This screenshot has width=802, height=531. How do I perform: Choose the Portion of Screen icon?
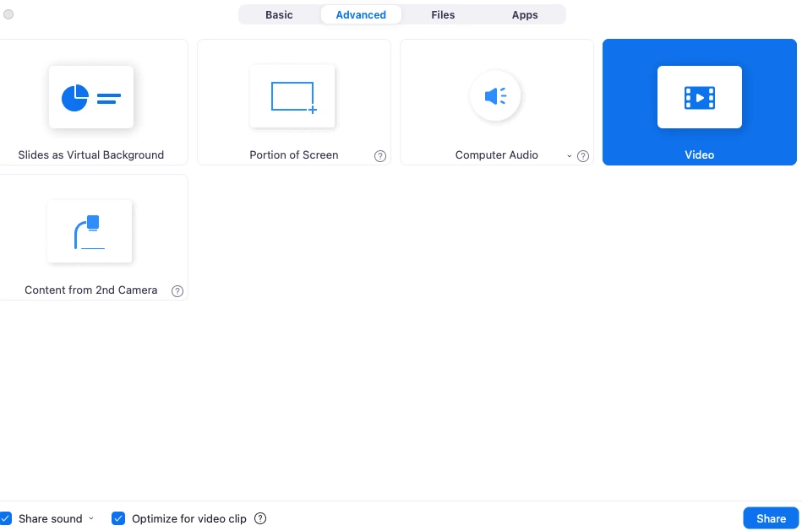pos(292,97)
